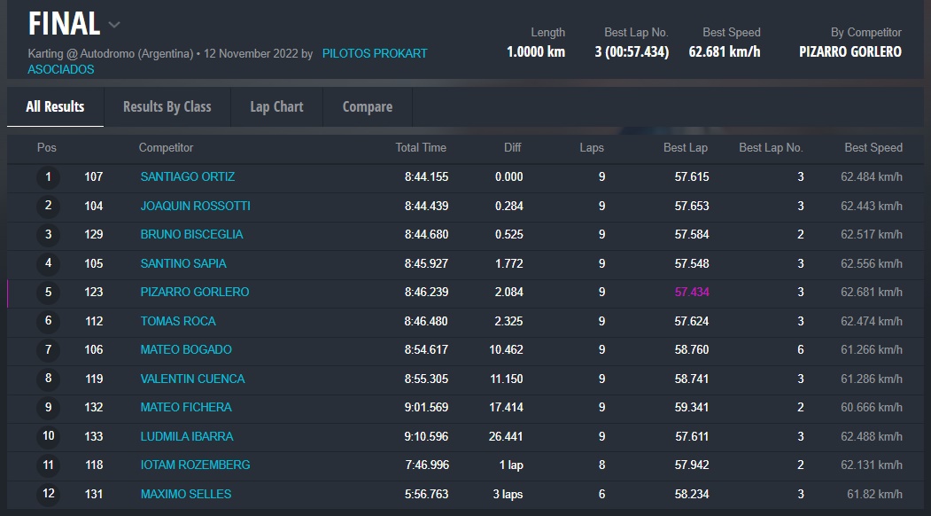The image size is (931, 516).
Task: Select the All Results tab
Action: click(55, 106)
